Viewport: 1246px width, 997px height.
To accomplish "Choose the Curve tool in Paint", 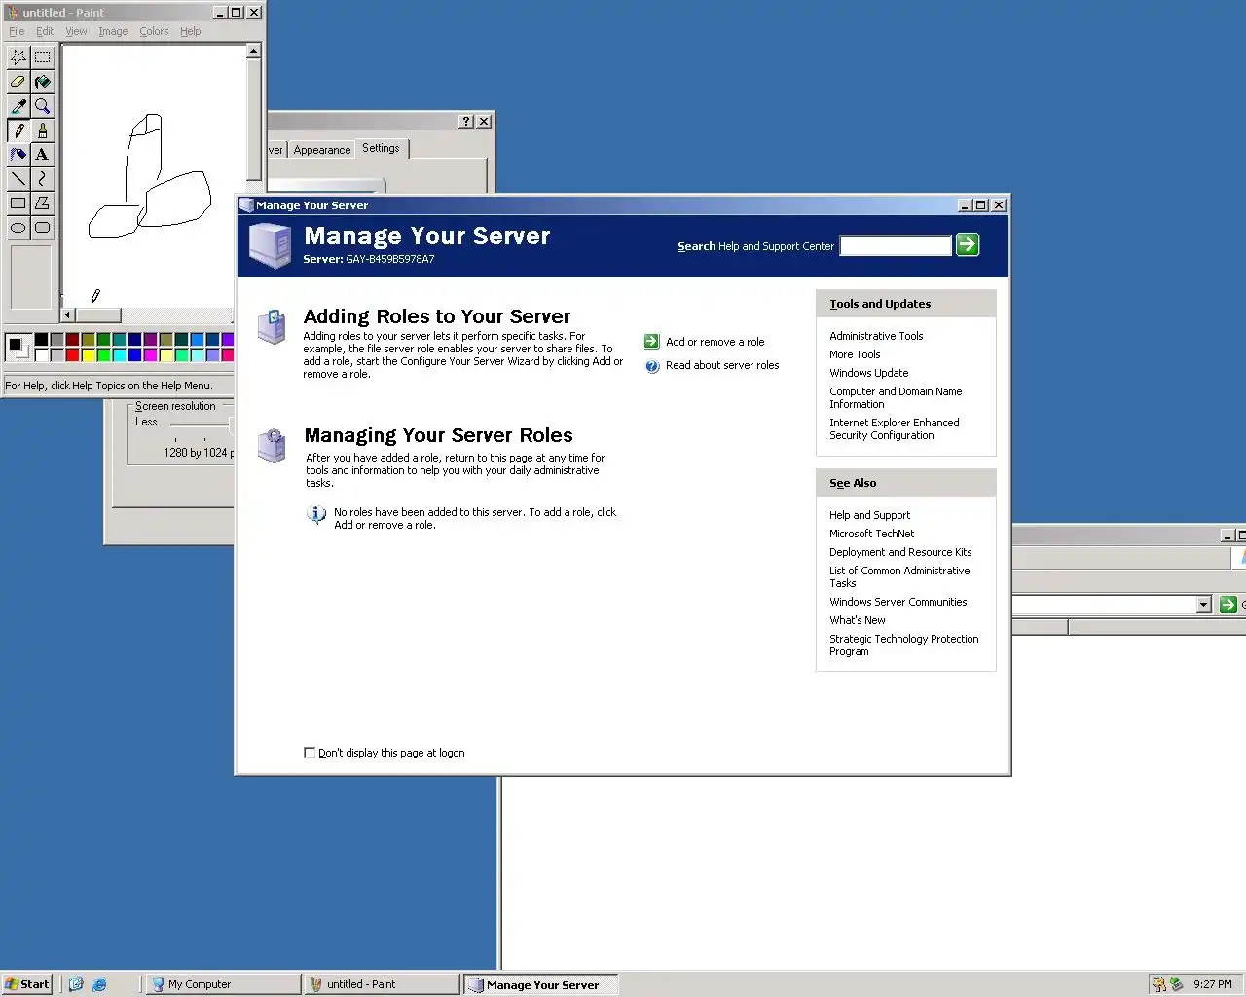I will tap(42, 179).
